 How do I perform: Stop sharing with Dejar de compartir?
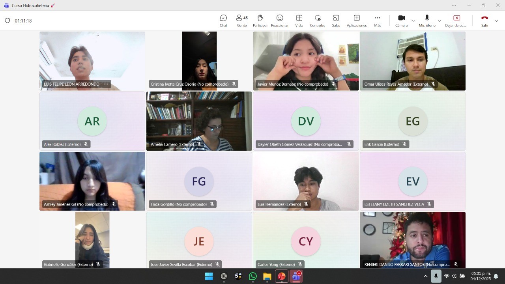click(x=456, y=21)
